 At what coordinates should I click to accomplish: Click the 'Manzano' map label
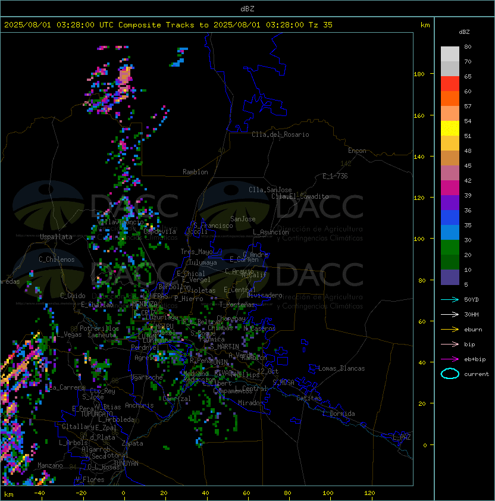pyautogui.click(x=50, y=465)
